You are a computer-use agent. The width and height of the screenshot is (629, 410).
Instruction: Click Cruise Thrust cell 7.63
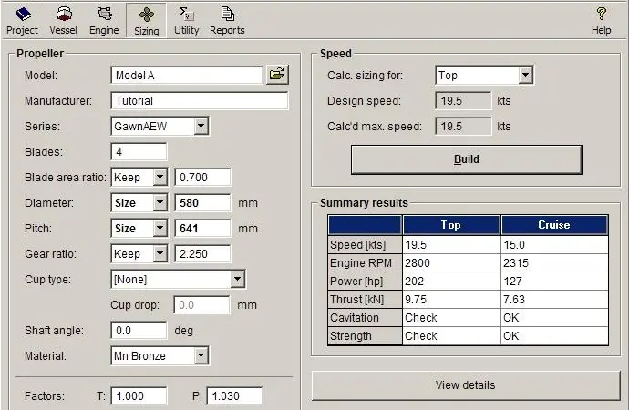click(x=554, y=300)
